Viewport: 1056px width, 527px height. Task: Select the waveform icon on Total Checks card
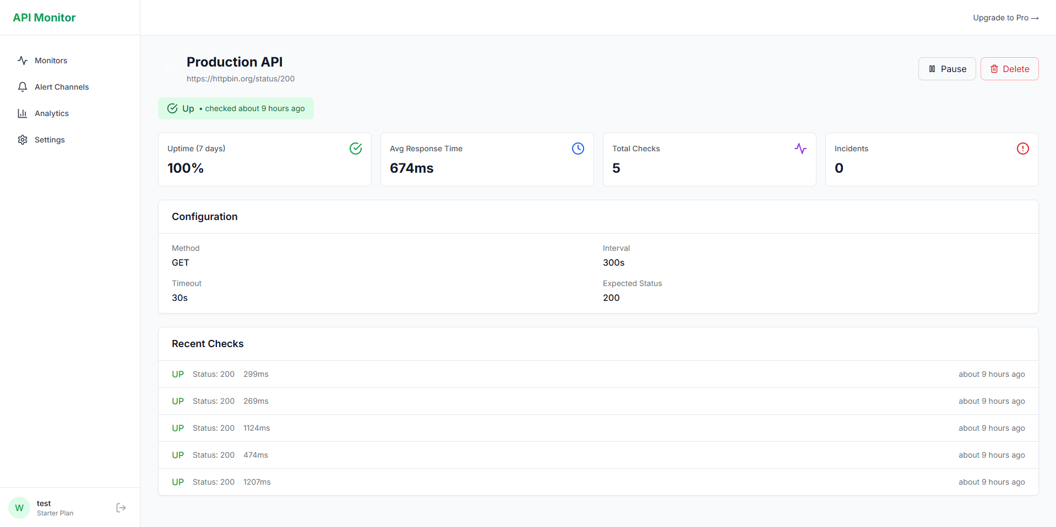800,149
